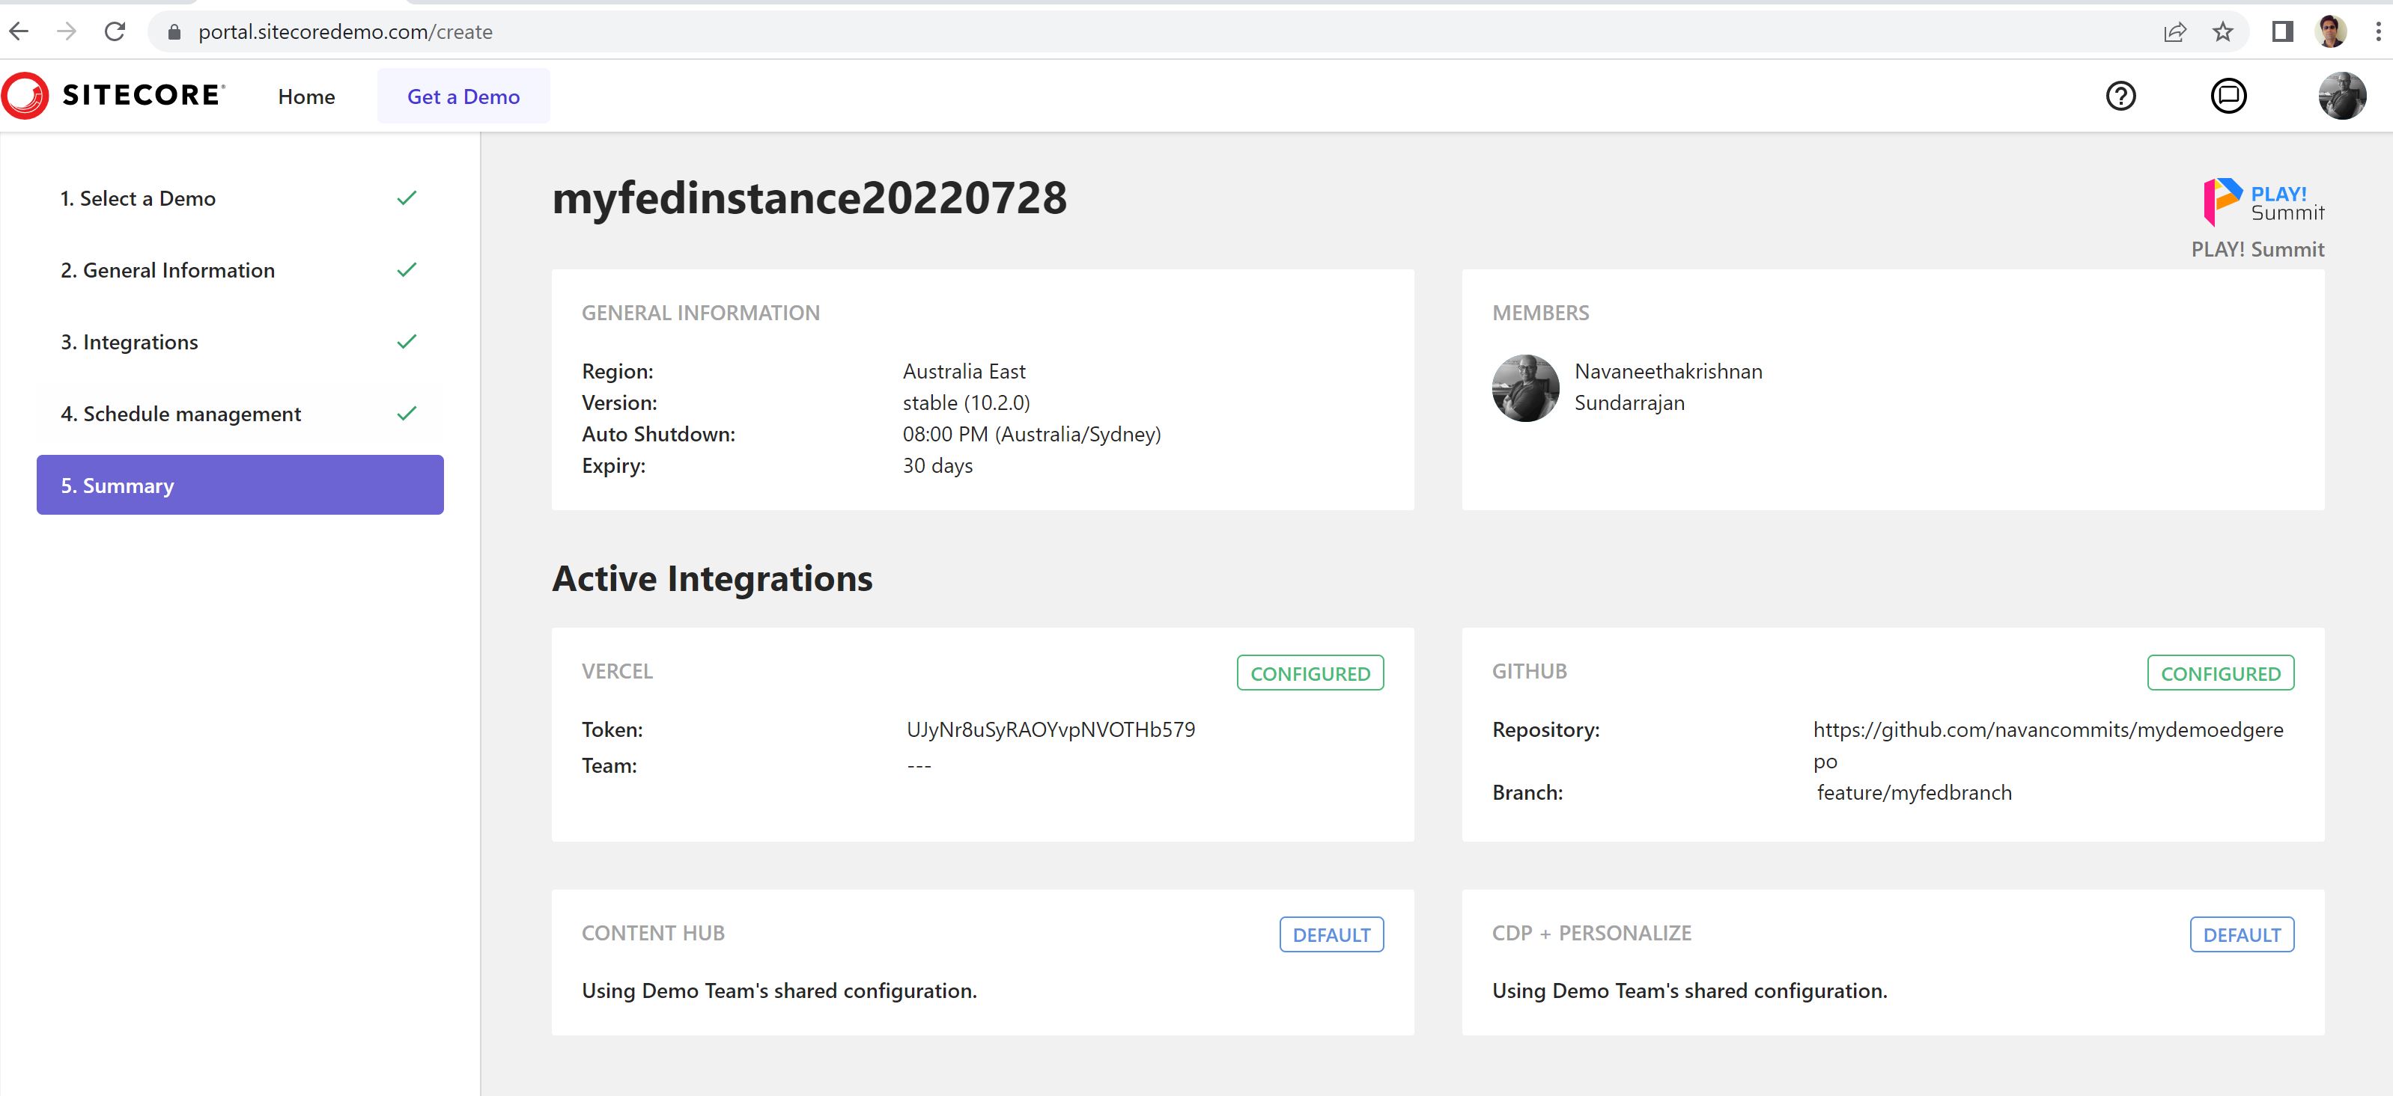Click the browser back arrow

(x=19, y=31)
